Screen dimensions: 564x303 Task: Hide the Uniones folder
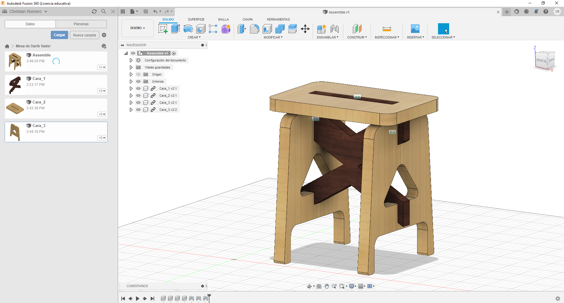(138, 81)
